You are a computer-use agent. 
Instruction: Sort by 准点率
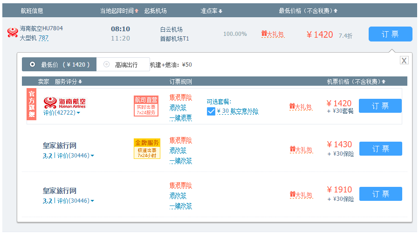[x=212, y=11]
